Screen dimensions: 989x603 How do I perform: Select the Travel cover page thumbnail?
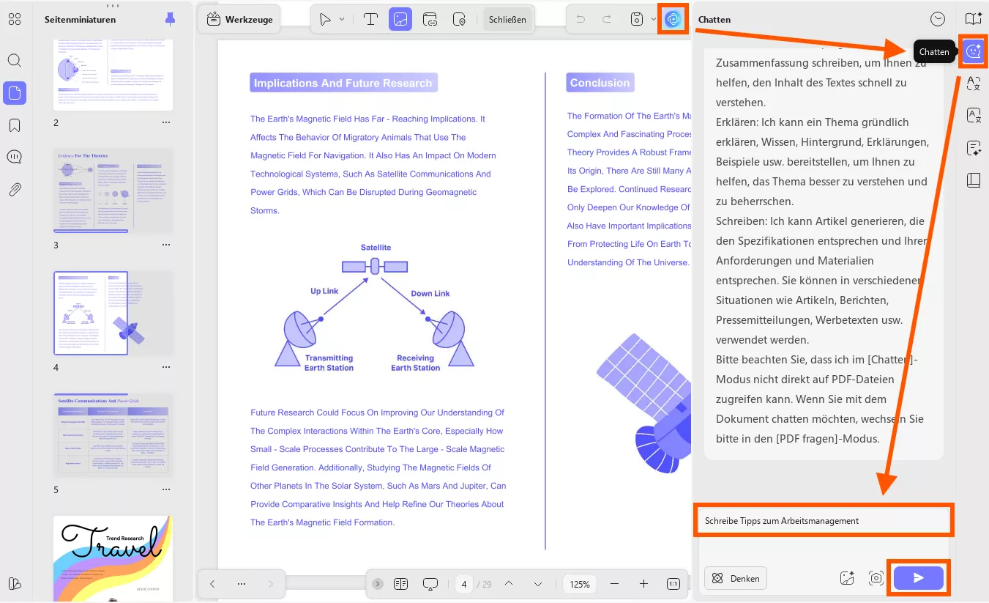click(x=113, y=558)
